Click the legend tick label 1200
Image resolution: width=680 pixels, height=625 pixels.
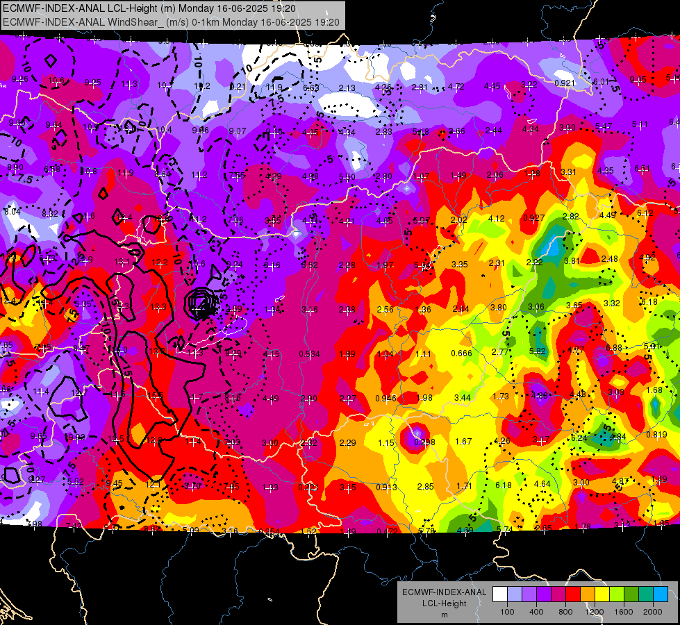pos(595,612)
